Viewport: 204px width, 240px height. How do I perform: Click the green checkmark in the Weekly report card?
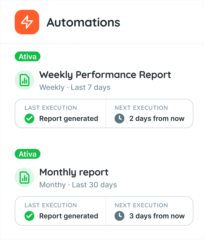(29, 119)
